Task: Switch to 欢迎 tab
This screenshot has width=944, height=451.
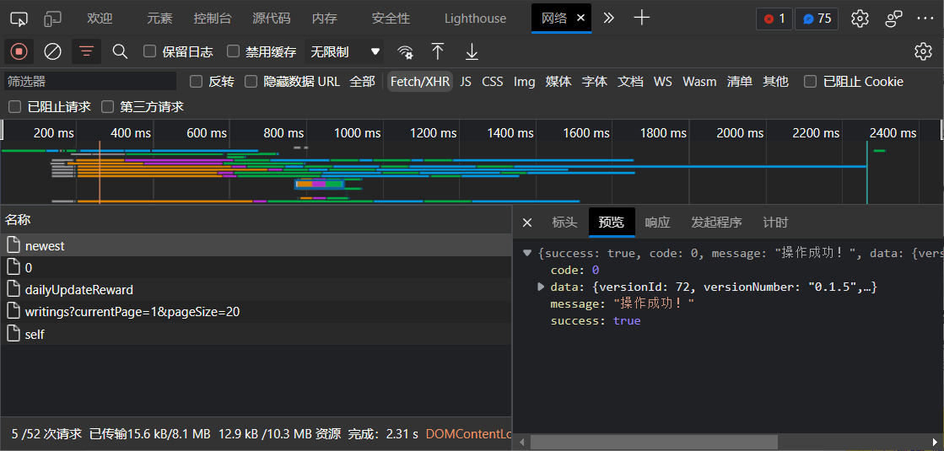Action: 100,19
